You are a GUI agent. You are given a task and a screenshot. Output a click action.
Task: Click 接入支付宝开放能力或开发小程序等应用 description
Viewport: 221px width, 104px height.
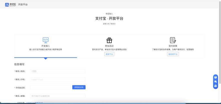pyautogui.click(x=46, y=49)
